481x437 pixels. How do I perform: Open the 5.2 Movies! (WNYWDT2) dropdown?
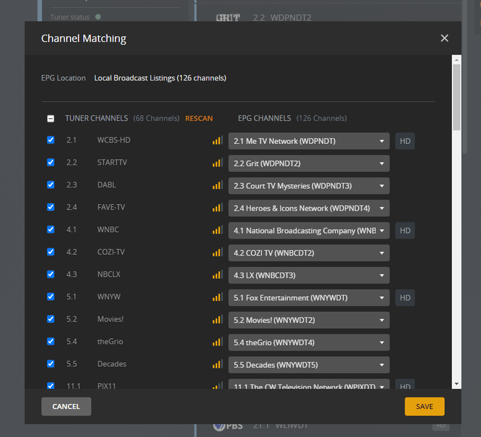[x=309, y=320]
